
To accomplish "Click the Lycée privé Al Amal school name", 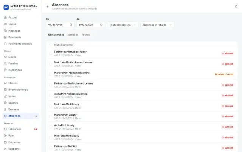I will point(24,6).
